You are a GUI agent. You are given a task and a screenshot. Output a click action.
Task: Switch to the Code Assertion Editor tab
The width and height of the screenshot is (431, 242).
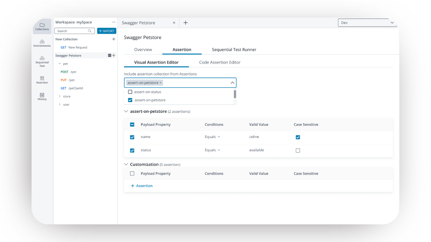point(220,62)
